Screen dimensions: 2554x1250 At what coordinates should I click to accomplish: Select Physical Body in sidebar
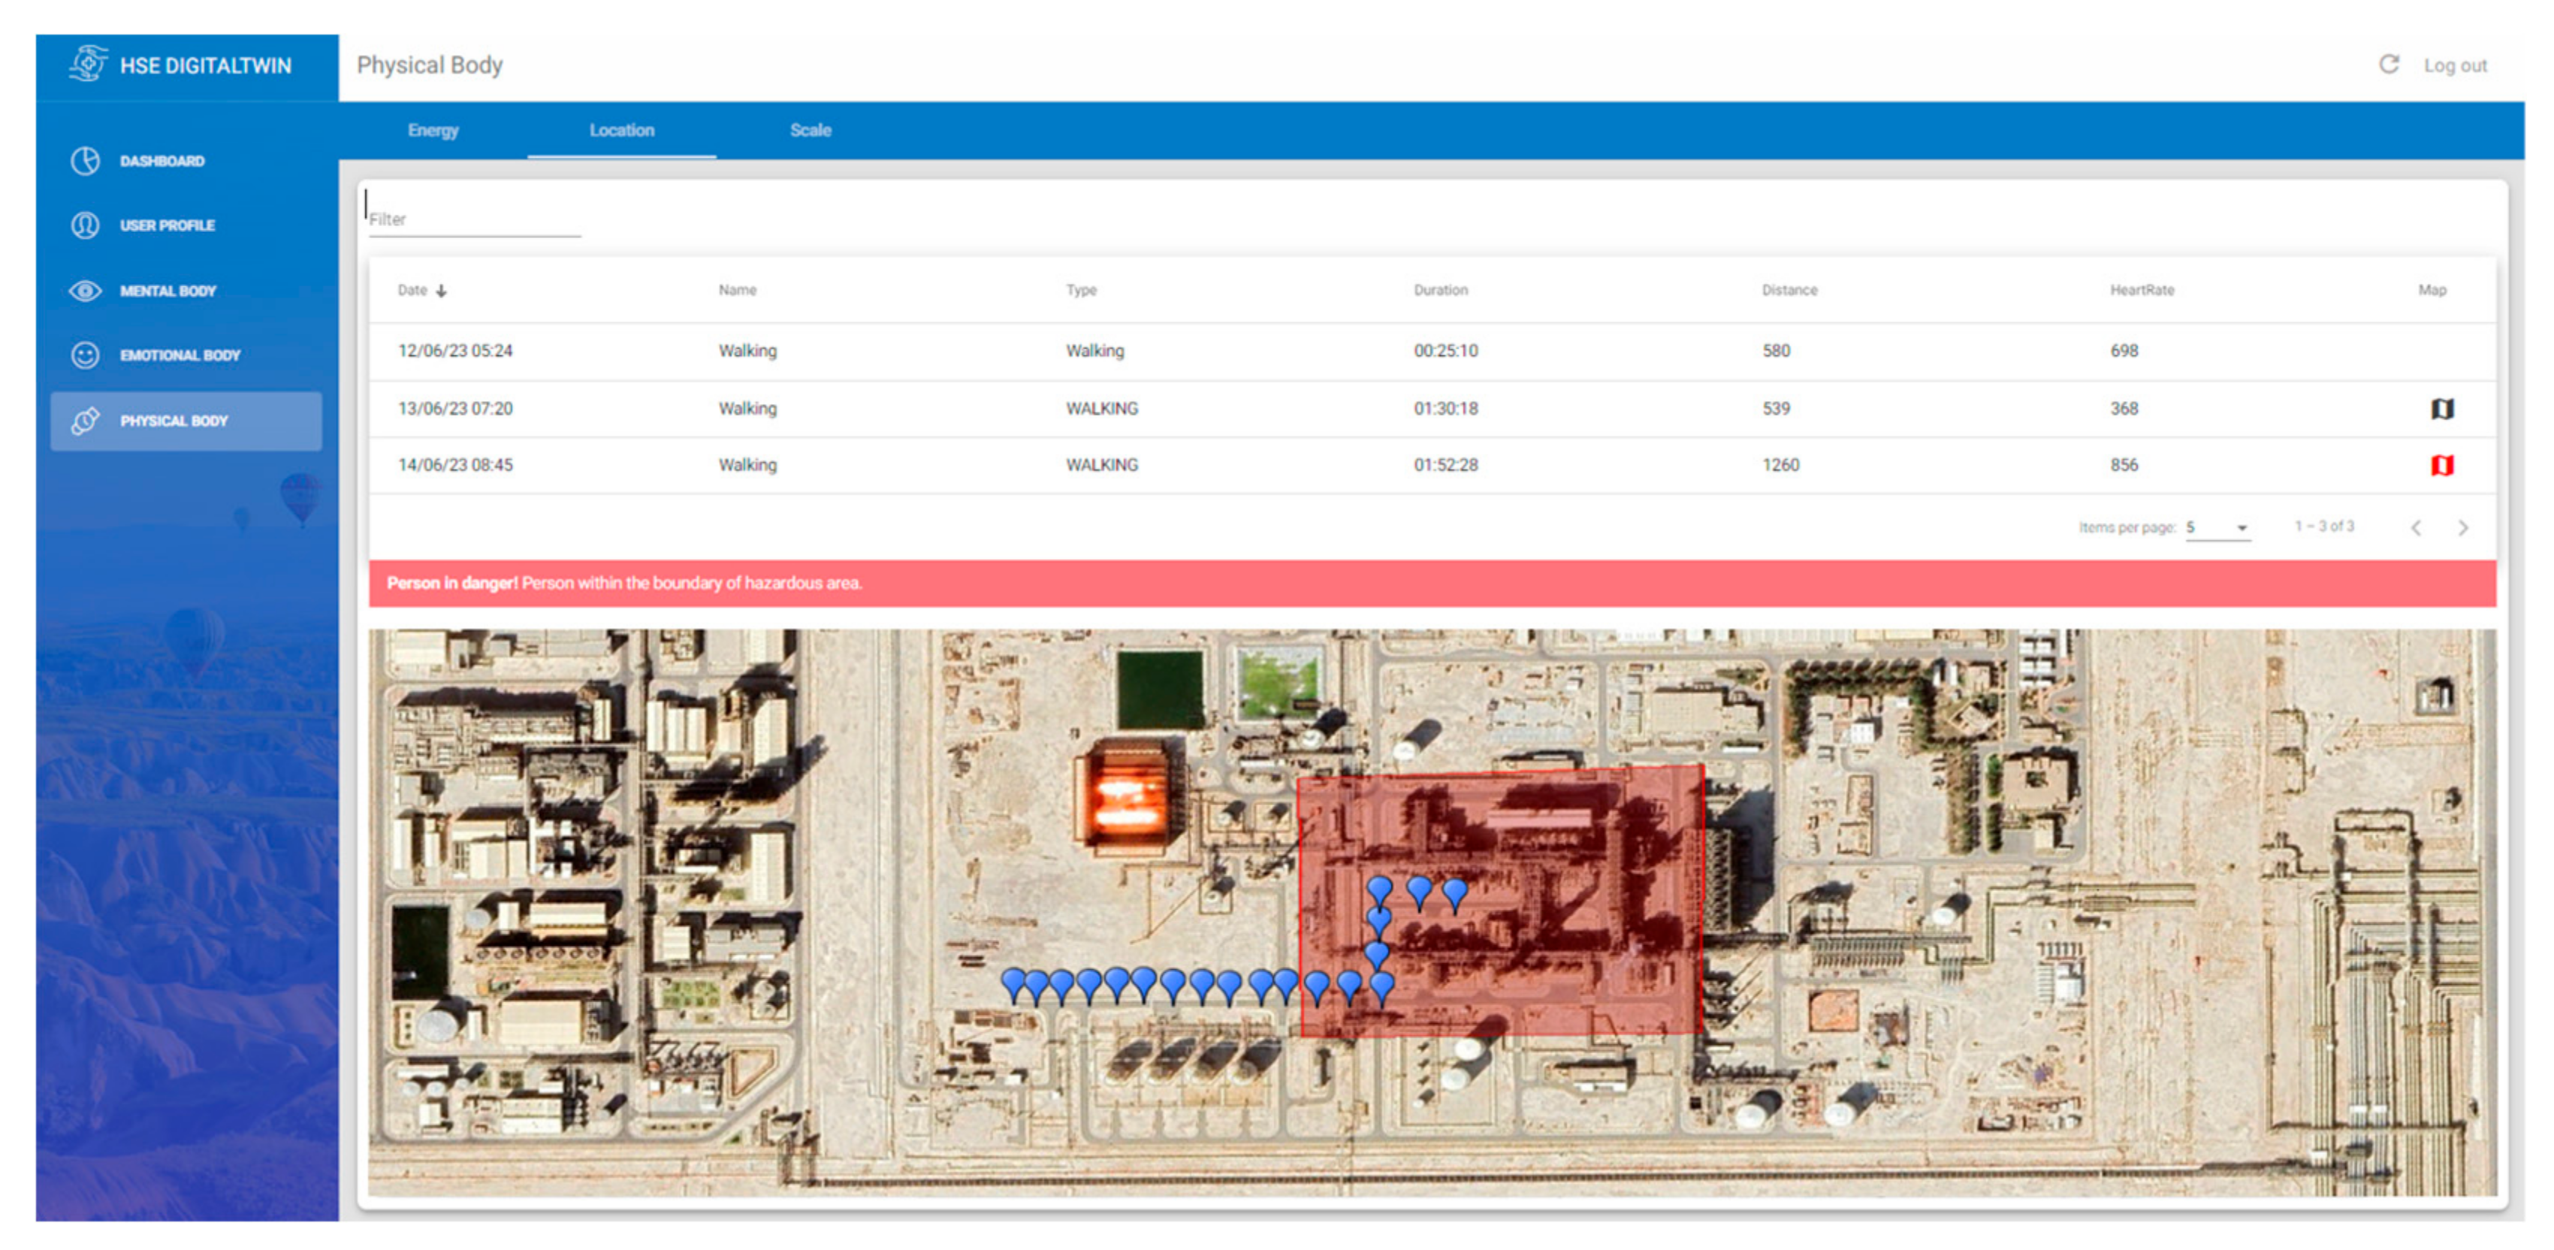coord(174,421)
